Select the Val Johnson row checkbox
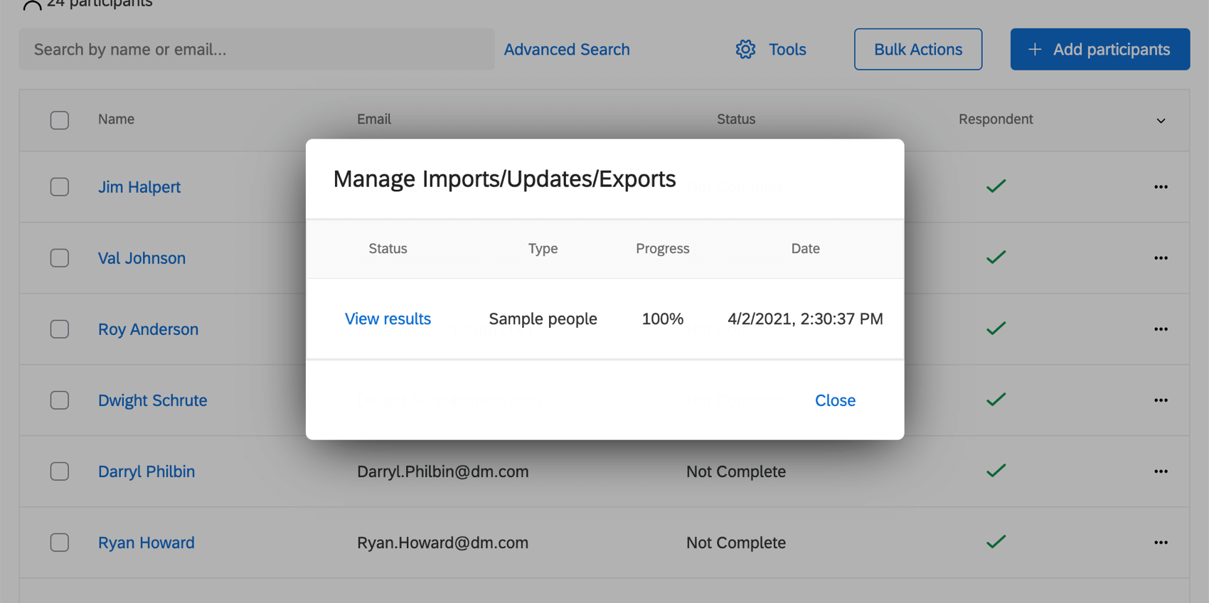Viewport: 1209px width, 603px height. coord(60,258)
